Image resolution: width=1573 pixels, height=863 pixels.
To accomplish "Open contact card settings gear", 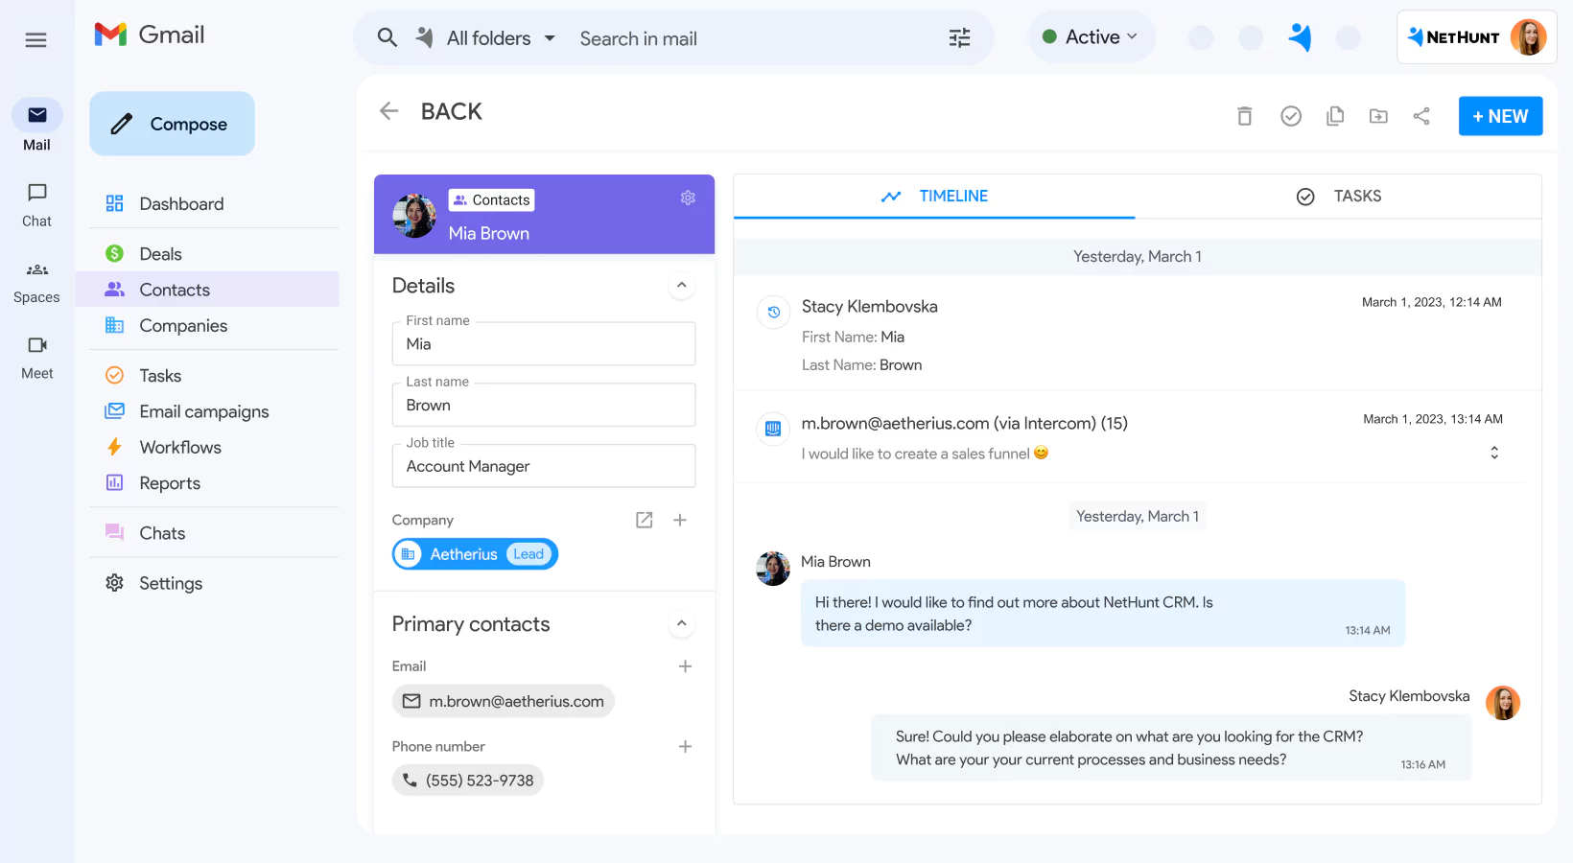I will coord(688,198).
